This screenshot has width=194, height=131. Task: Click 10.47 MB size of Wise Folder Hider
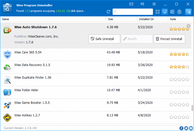pyautogui.click(x=113, y=90)
